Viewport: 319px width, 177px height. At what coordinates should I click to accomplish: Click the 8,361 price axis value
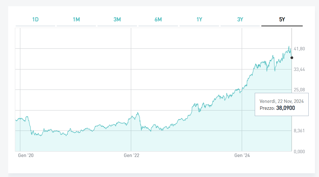point(300,131)
